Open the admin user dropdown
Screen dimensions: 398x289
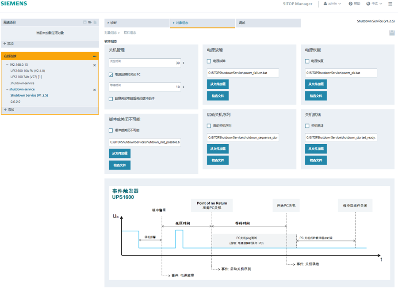(x=333, y=4)
